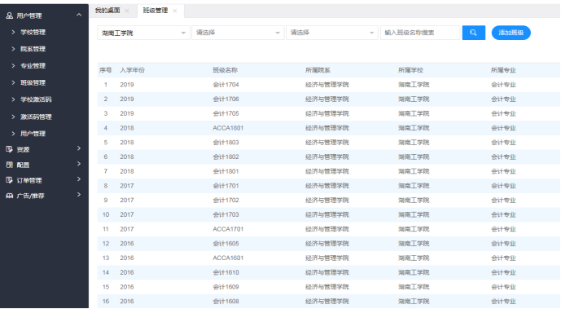This screenshot has height=309, width=561.
Task: Select class 会计1803
Action: click(x=226, y=143)
